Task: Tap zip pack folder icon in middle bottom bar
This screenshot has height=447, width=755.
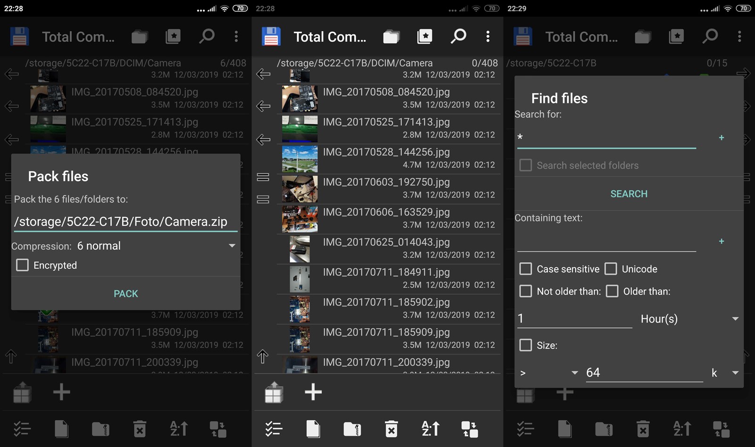Action: 352,429
